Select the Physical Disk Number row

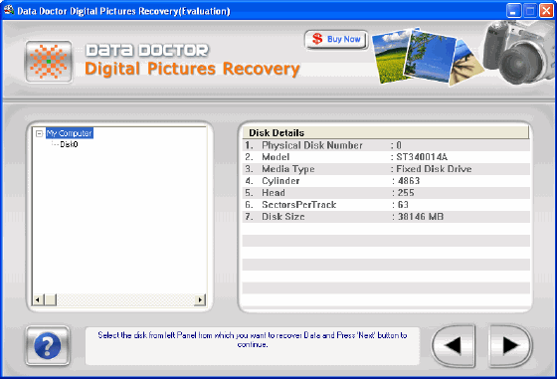coord(386,145)
